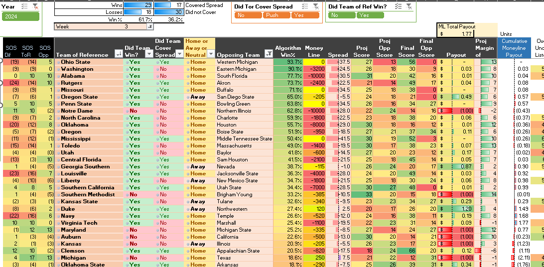This screenshot has height=267, width=544.
Task: Select No in Did Team of Ref Win slicer
Action: 341,15
